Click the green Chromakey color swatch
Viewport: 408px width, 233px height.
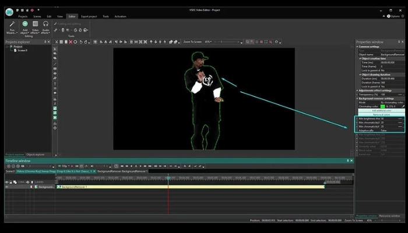tap(382, 107)
